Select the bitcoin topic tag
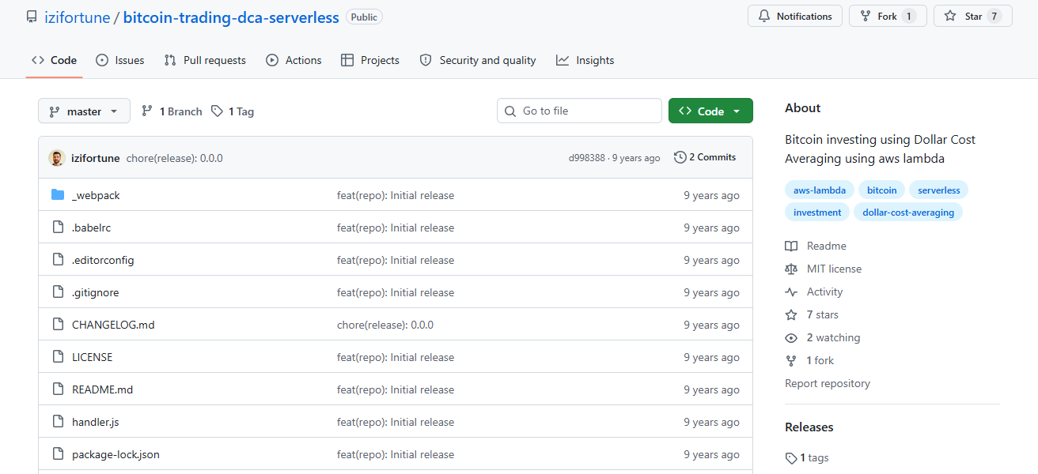Screen dimensions: 1038x474 tap(881, 190)
